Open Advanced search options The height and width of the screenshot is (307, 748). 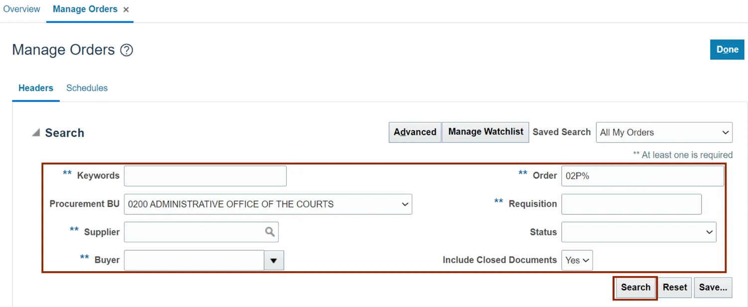(x=415, y=132)
